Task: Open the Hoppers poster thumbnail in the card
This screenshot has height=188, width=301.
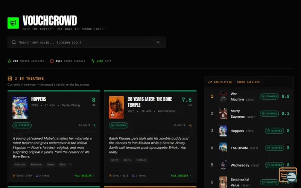Action: point(20,108)
